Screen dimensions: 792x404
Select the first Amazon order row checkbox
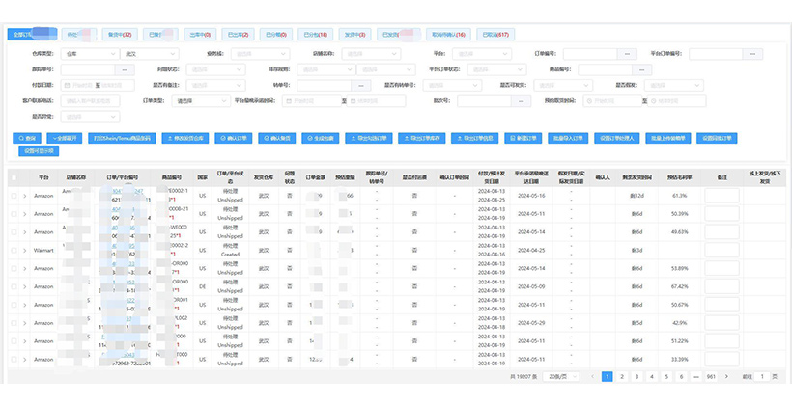click(14, 196)
